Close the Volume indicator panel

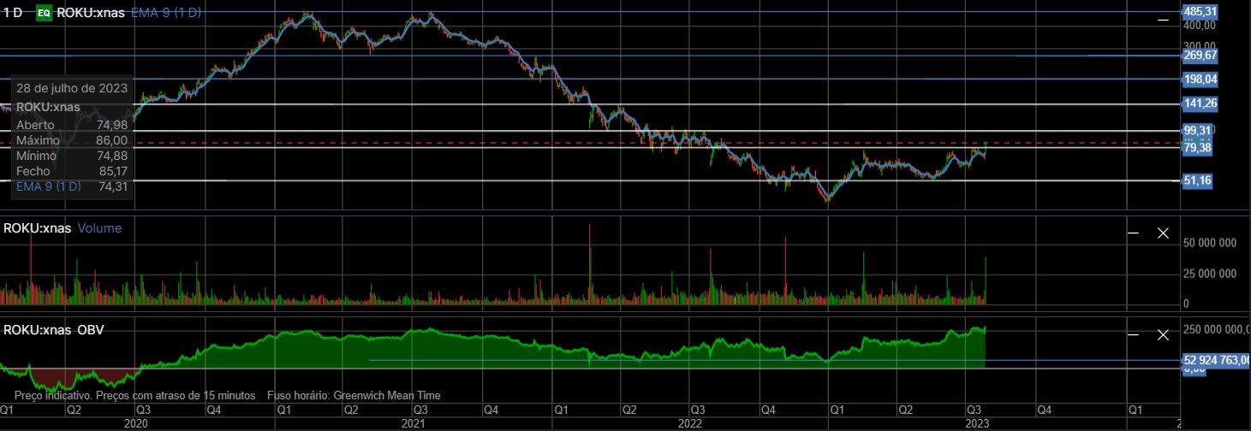pyautogui.click(x=1163, y=233)
